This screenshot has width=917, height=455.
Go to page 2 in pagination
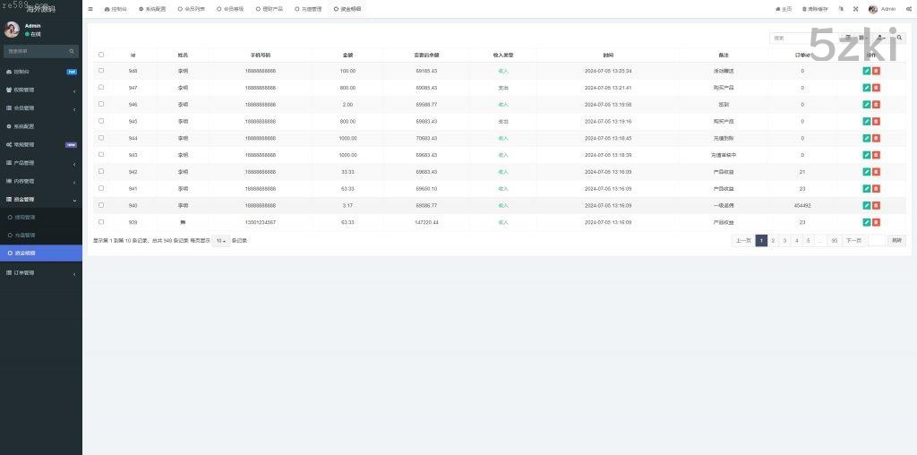[773, 240]
